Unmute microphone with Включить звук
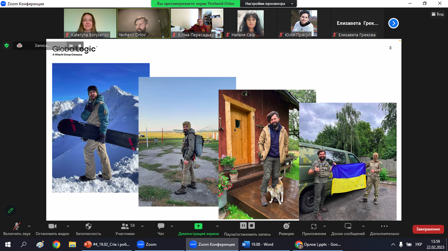The width and height of the screenshot is (448, 251). (x=16, y=227)
